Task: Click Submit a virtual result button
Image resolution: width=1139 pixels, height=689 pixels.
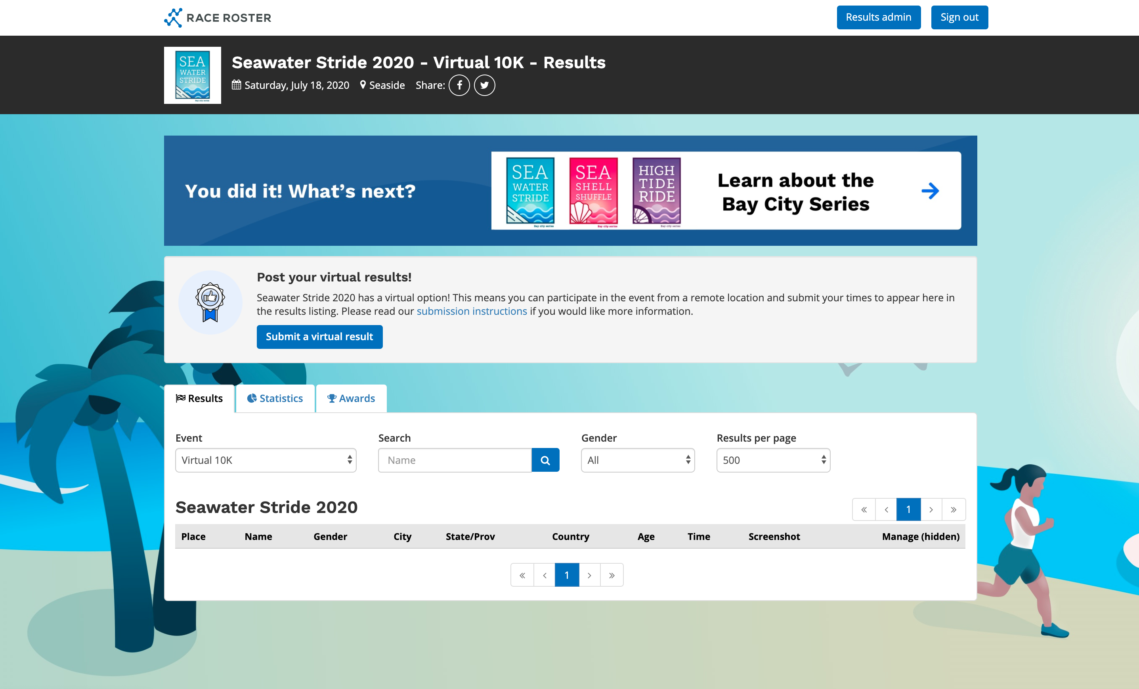Action: [x=319, y=337]
